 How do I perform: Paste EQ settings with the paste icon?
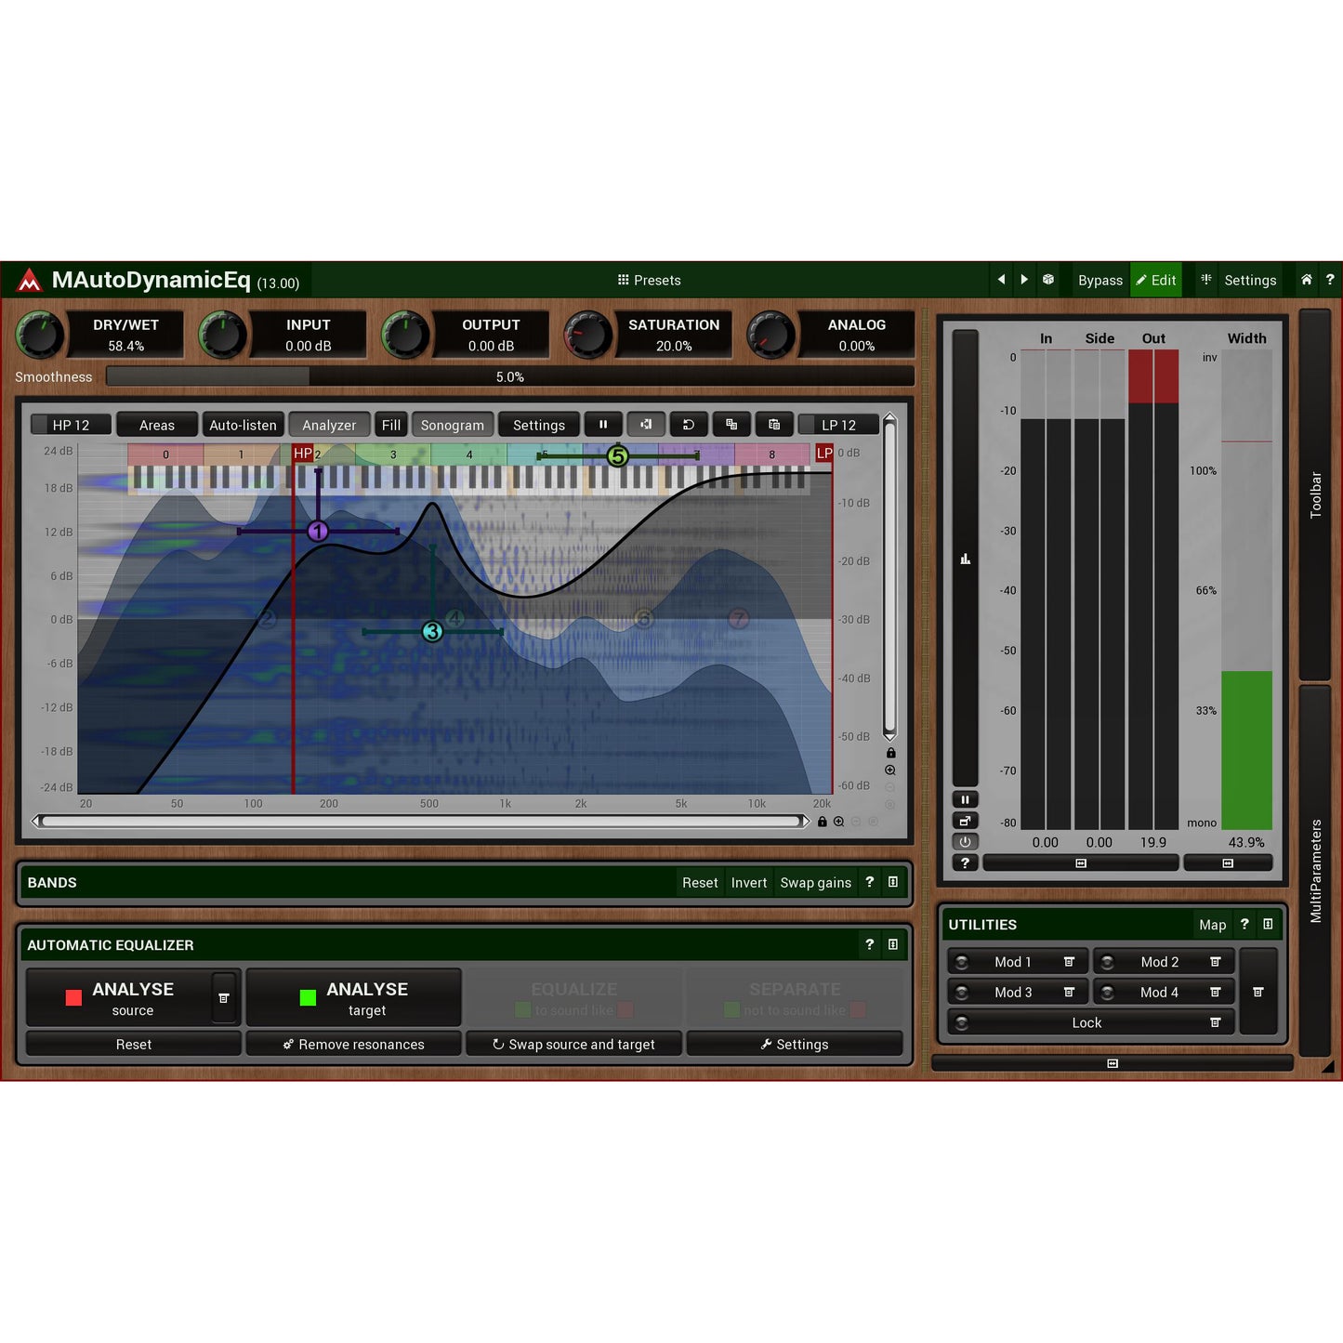(774, 425)
